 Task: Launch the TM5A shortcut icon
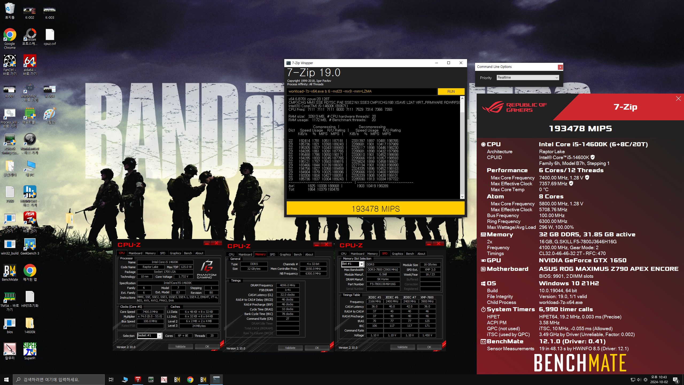(10, 301)
